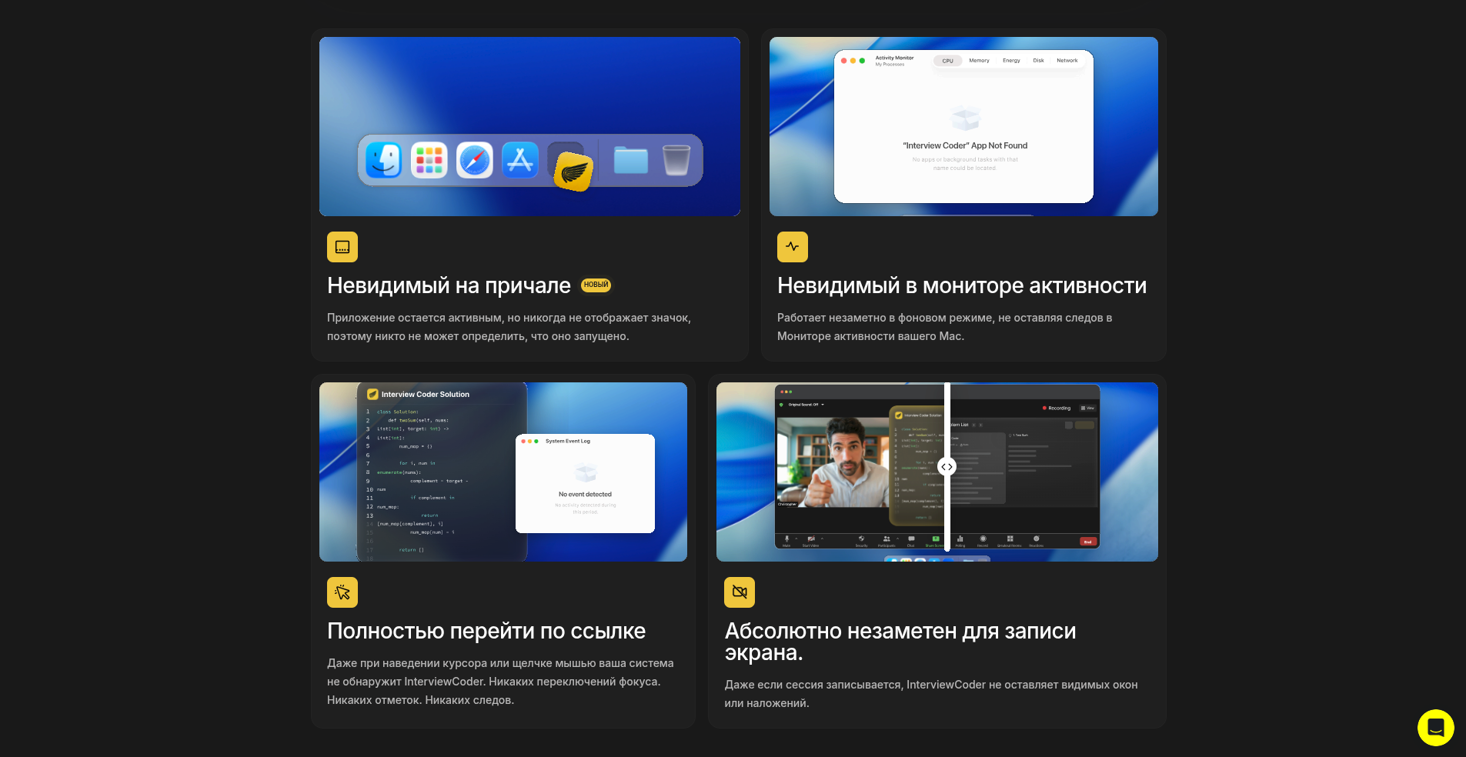Click the App Store icon in dock
1466x757 pixels.
click(x=520, y=161)
